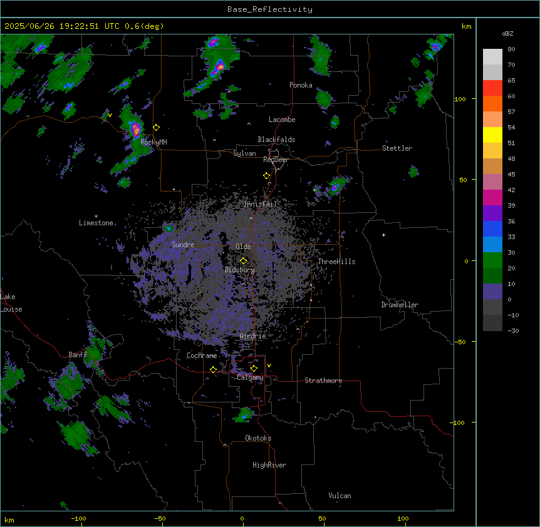This screenshot has width=540, height=527.
Task: Select the Olds label
Action: [243, 247]
